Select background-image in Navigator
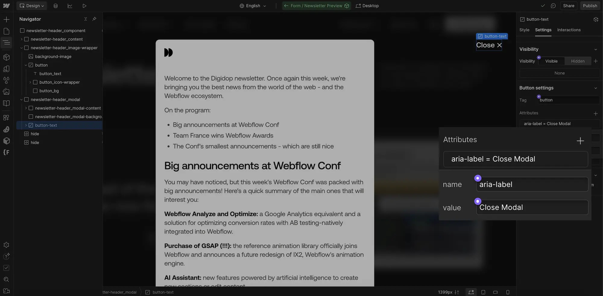This screenshot has width=603, height=296. (53, 57)
